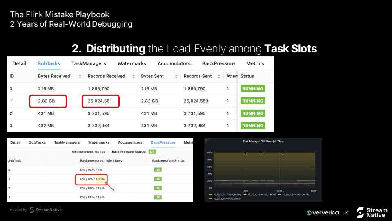Image resolution: width=392 pixels, height=221 pixels.
Task: Select the 432 MB Bytes Received cell
Action: click(46, 126)
